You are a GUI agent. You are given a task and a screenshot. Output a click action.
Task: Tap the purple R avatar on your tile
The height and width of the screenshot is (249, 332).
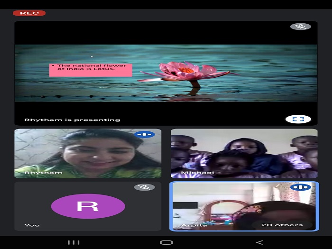[x=88, y=206]
